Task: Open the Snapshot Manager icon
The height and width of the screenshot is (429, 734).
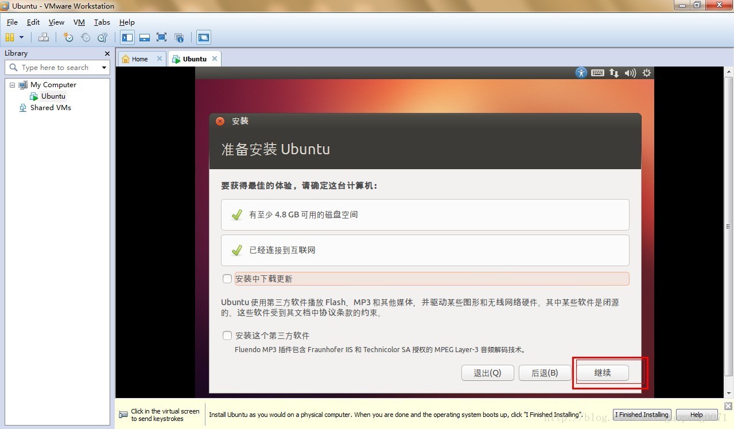Action: 103,37
